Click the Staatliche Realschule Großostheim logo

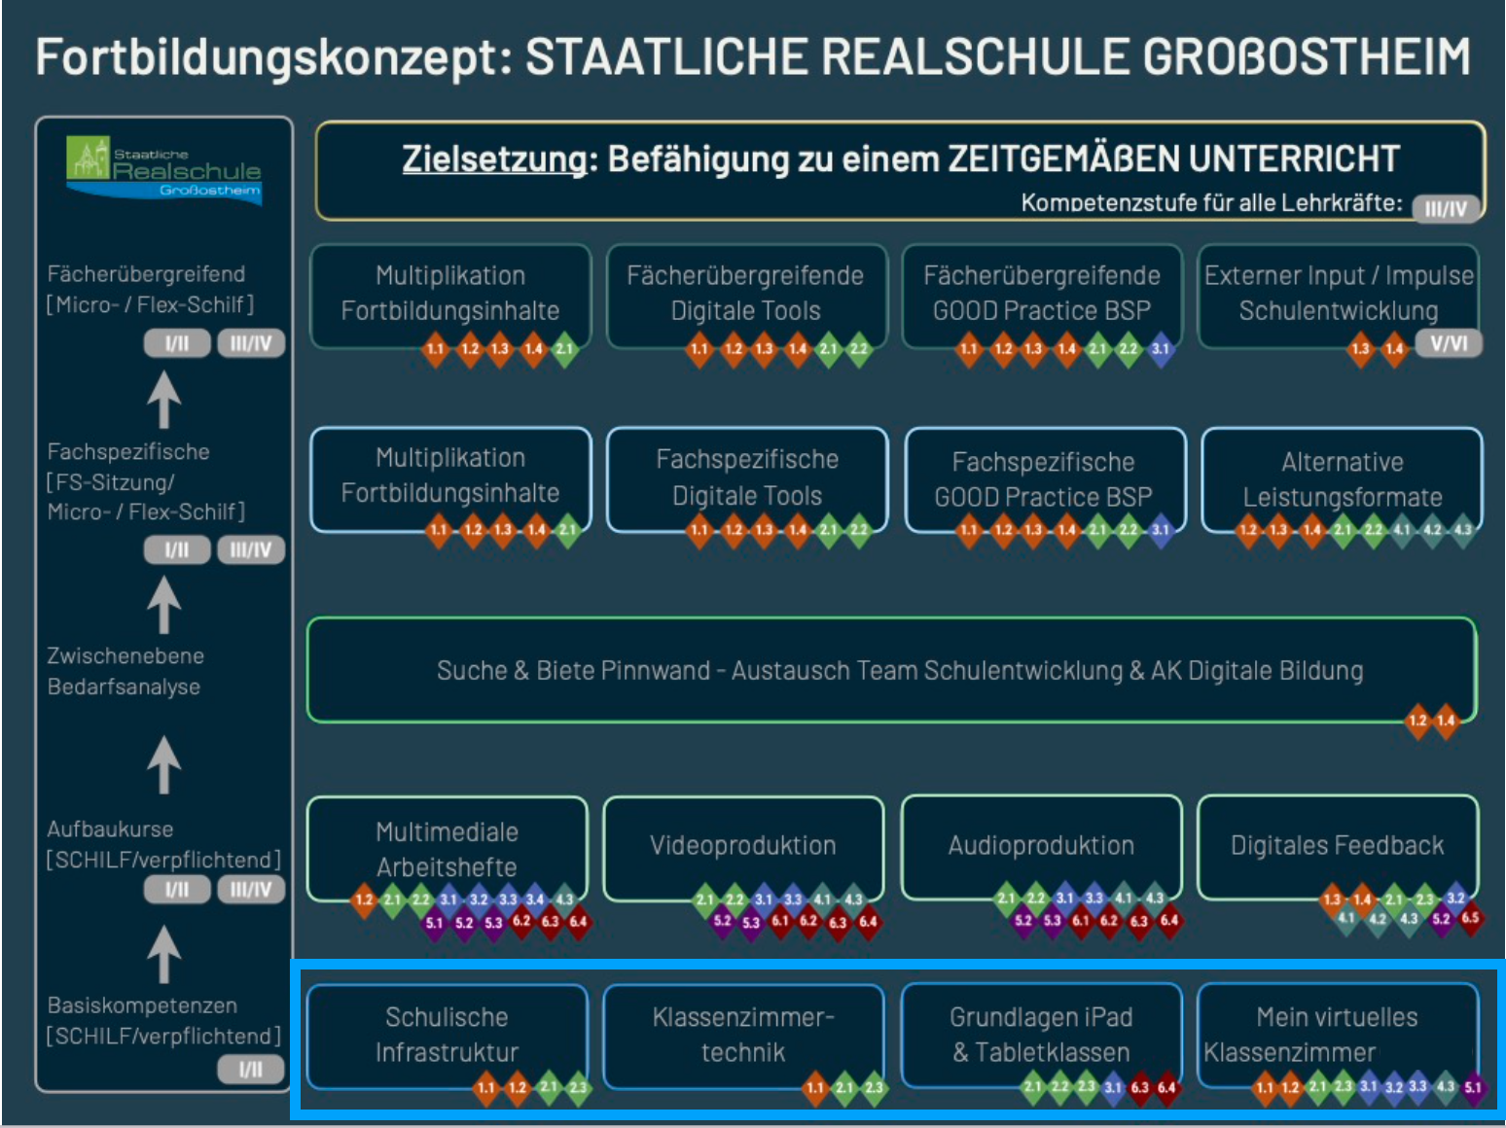coord(164,170)
